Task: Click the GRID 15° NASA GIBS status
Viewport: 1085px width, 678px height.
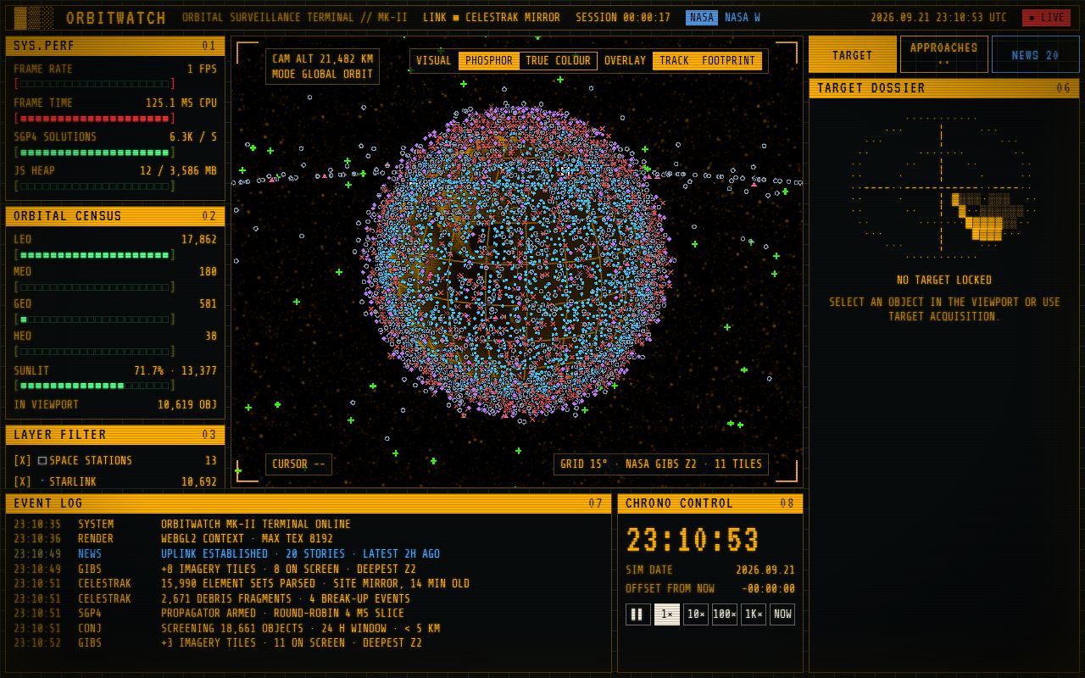Action: tap(661, 464)
